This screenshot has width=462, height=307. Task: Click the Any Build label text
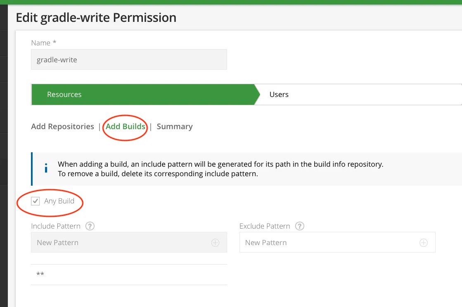coord(59,201)
